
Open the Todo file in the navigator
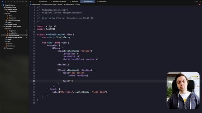pyautogui.click(x=10, y=16)
